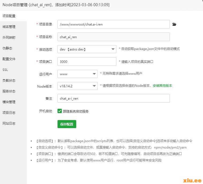
Task: Show the 服务状态 tab
Action: (9, 91)
